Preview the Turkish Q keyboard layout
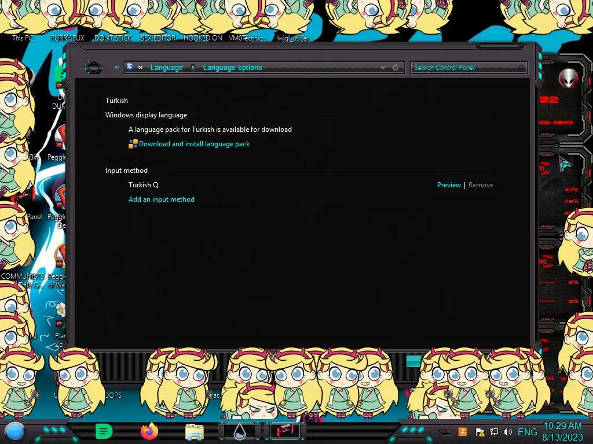 [x=449, y=185]
